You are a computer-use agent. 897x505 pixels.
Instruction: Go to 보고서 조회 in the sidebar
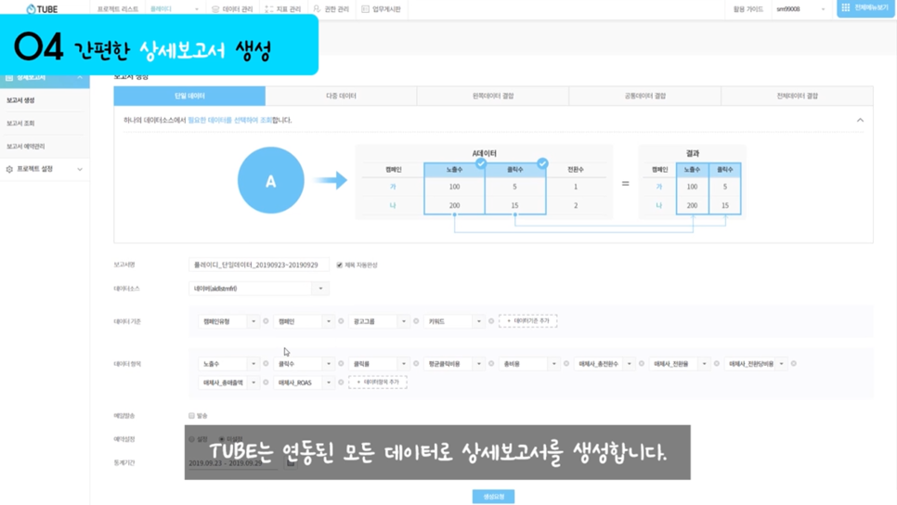pyautogui.click(x=20, y=123)
